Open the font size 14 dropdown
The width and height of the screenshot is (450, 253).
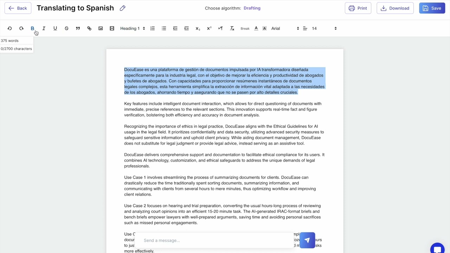pos(324,28)
